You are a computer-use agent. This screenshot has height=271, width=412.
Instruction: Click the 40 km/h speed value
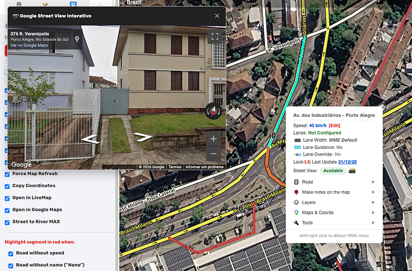point(318,126)
